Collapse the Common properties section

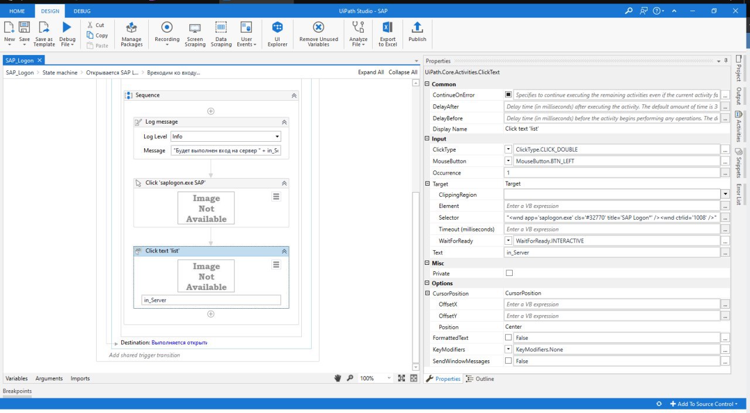tap(427, 84)
